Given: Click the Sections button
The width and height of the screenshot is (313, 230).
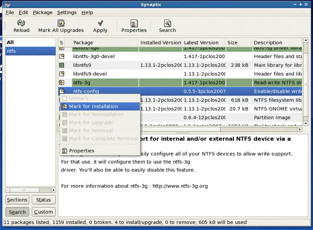Looking at the screenshot, I should 17,200.
